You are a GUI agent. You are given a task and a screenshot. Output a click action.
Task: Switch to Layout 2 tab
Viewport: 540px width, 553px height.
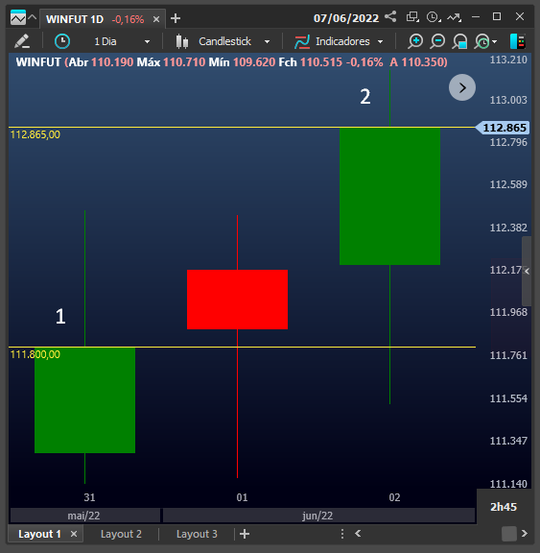(x=121, y=534)
